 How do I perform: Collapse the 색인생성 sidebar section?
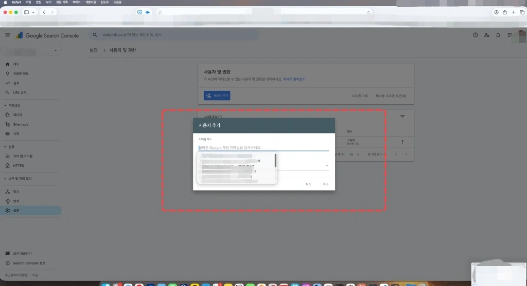5,105
